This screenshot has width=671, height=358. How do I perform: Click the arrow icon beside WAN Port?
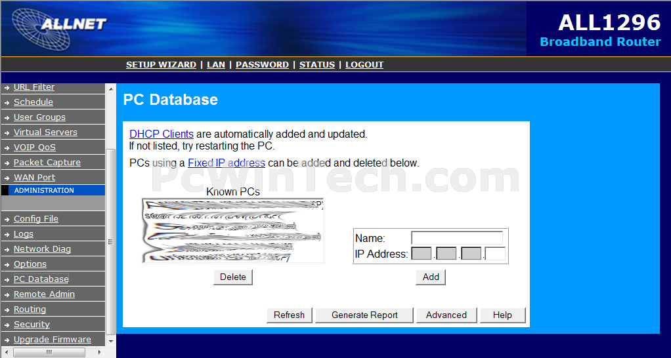[x=7, y=178]
